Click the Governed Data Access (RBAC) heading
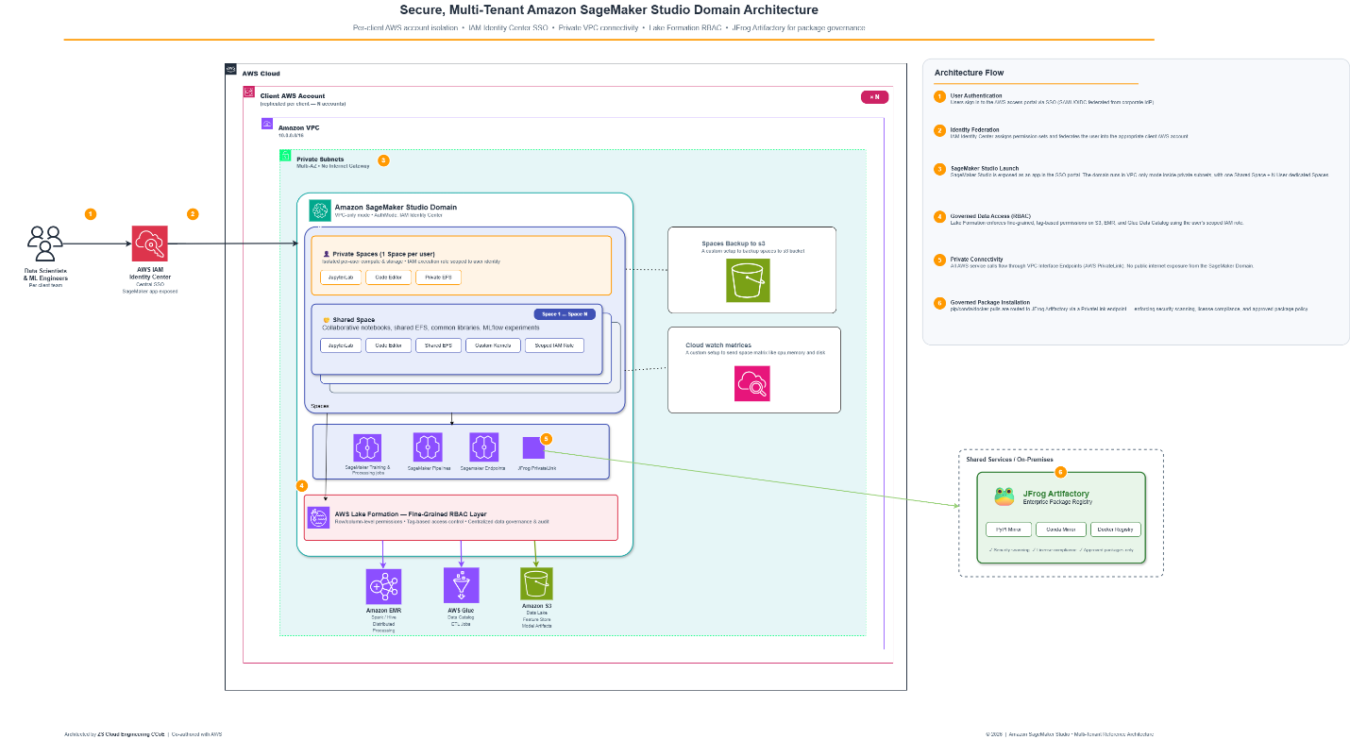1350x740 pixels. [991, 215]
